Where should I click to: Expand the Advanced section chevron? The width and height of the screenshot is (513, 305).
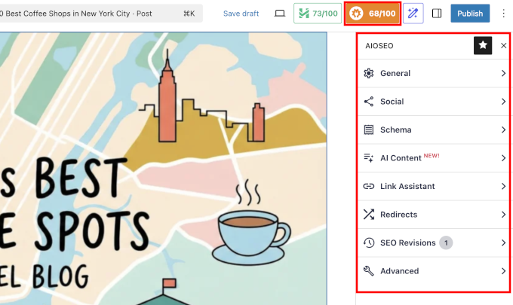pyautogui.click(x=502, y=271)
